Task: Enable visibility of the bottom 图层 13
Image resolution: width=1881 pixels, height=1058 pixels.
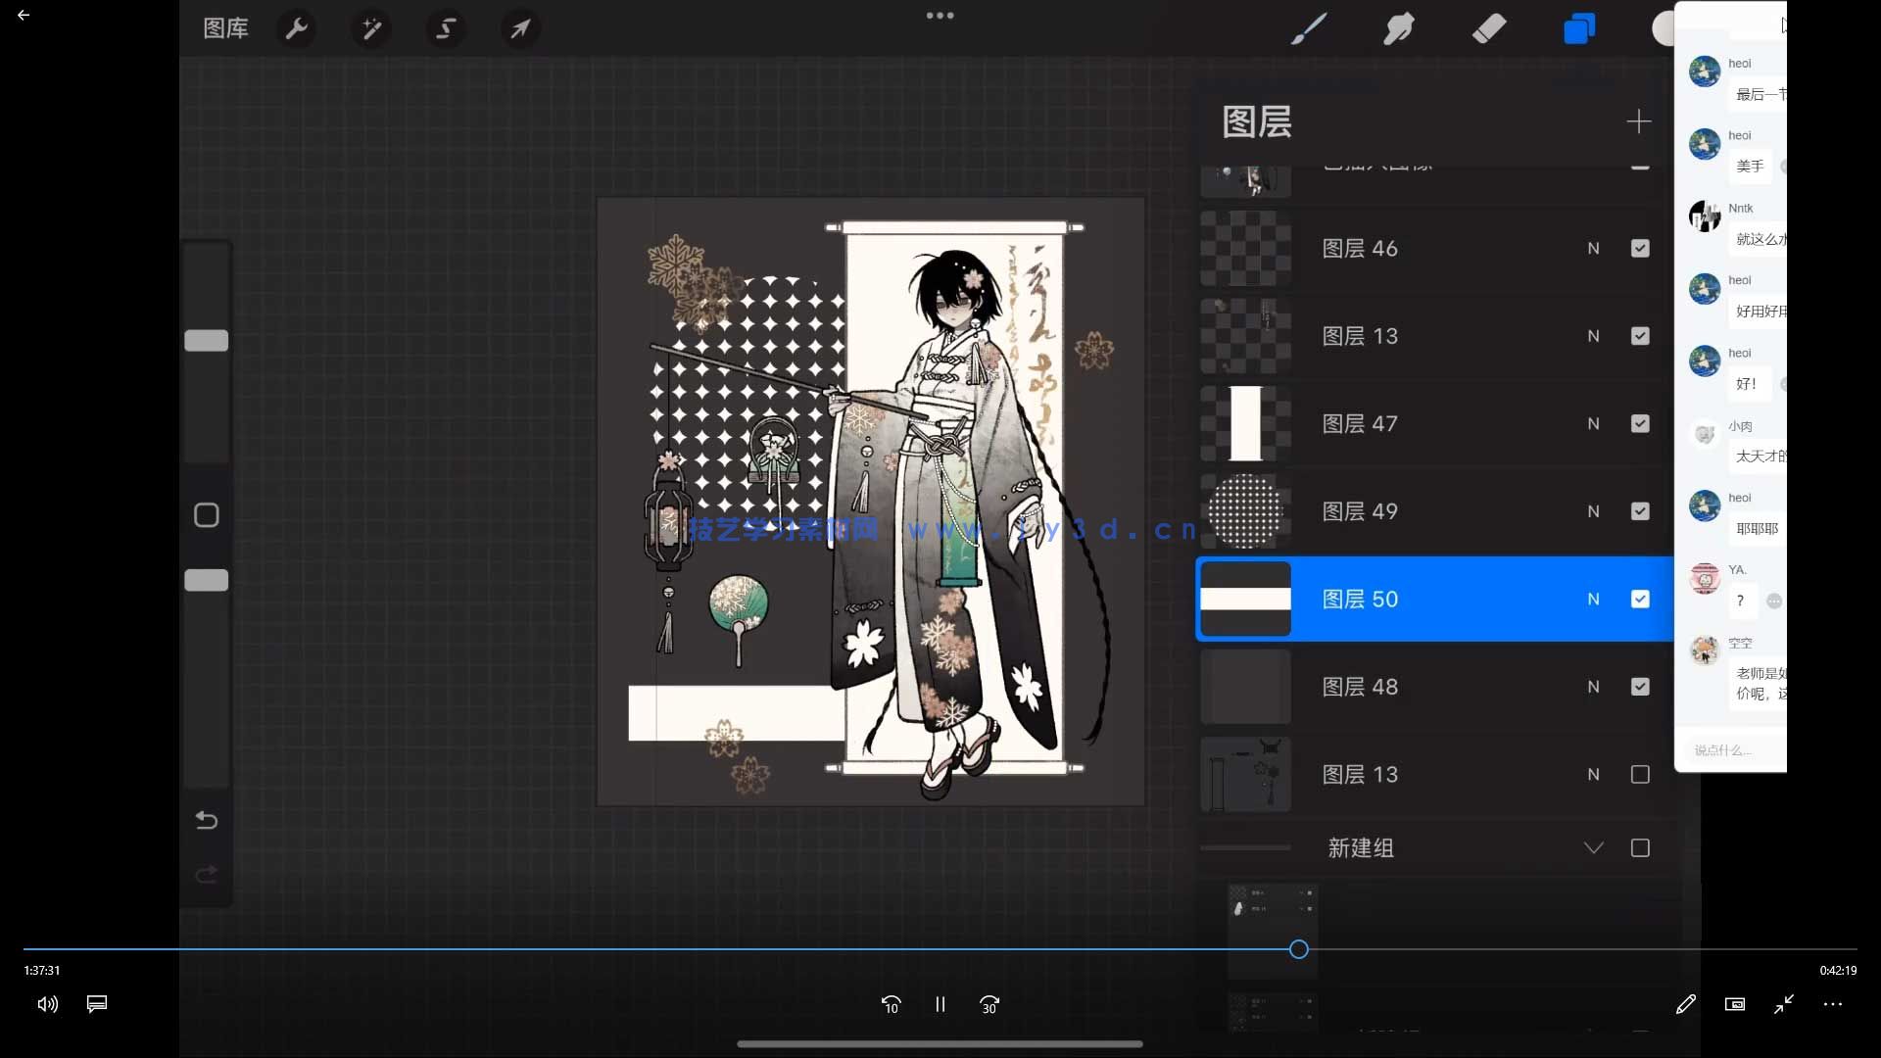Action: (x=1640, y=774)
